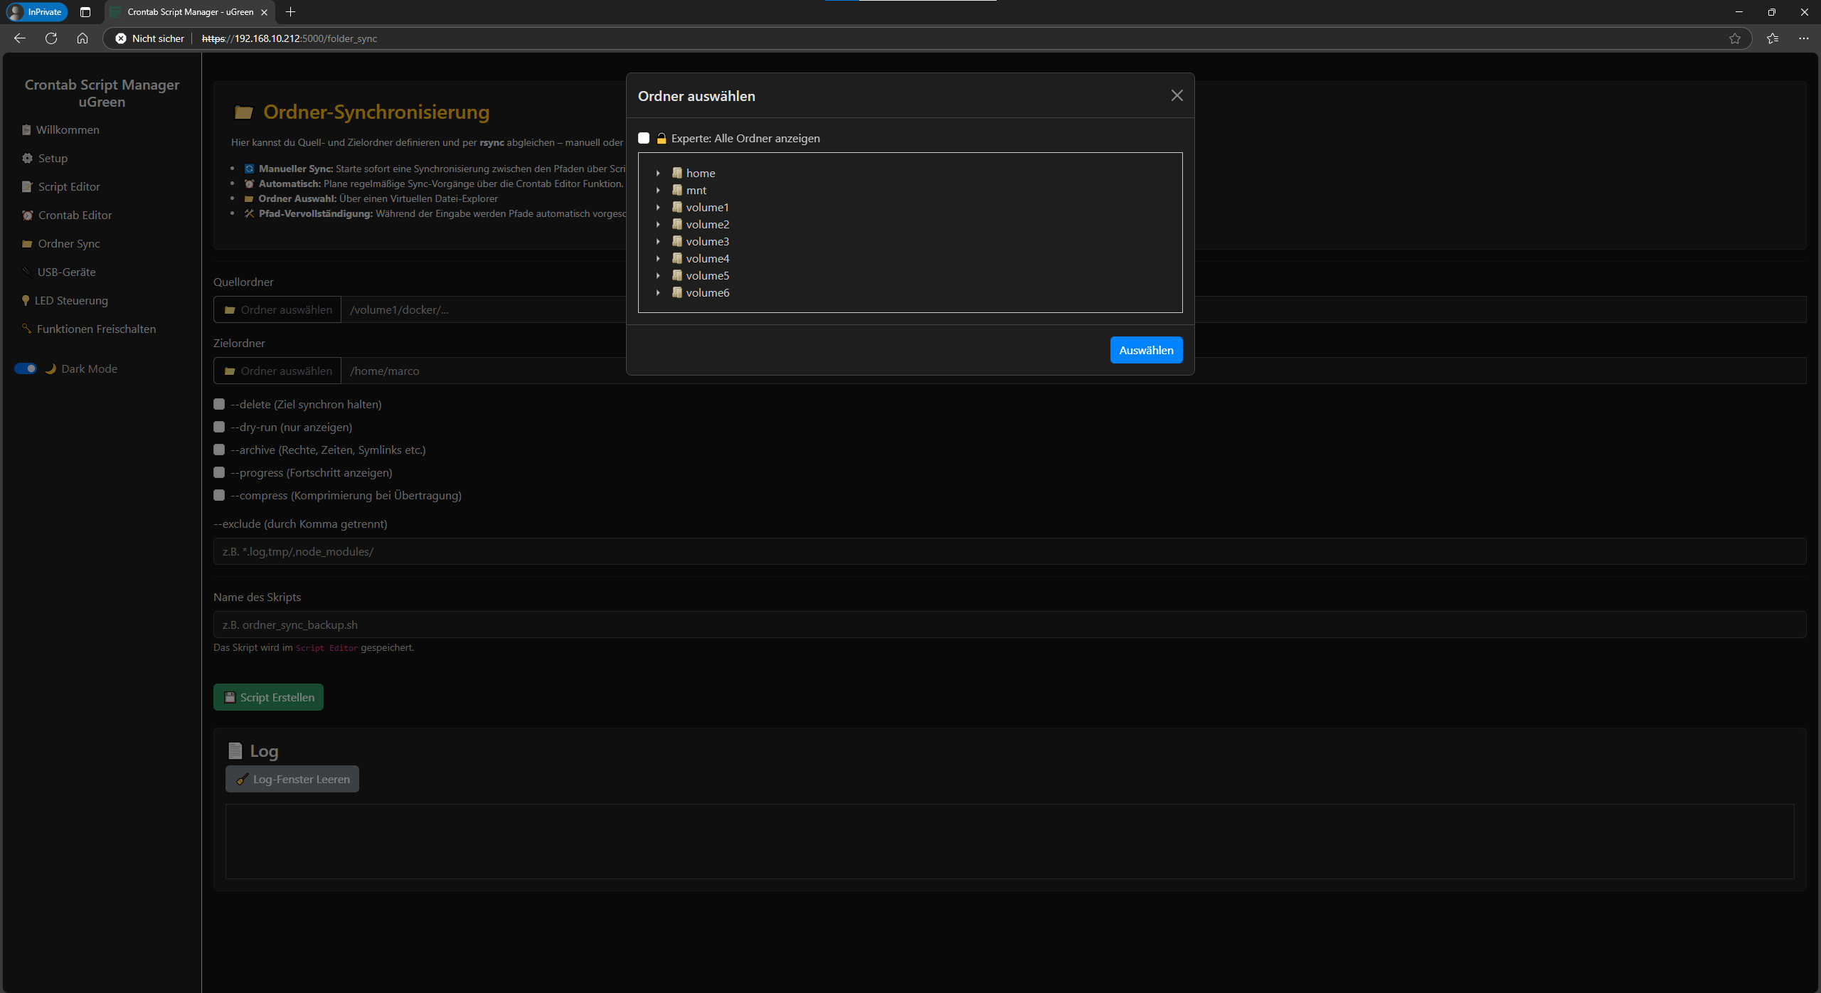Expand the home folder arrow
Viewport: 1821px width, 993px height.
coord(658,173)
